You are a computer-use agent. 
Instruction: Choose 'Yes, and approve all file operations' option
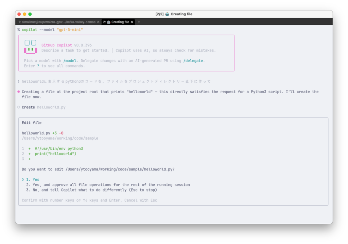point(108,185)
